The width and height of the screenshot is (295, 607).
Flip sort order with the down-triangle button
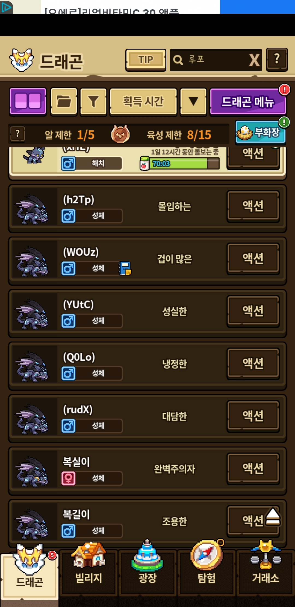click(193, 101)
